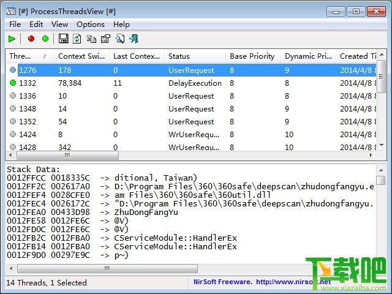
Task: Save selected items with floppy disk icon
Action: [63, 39]
